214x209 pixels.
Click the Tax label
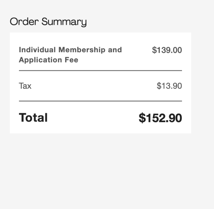(25, 86)
